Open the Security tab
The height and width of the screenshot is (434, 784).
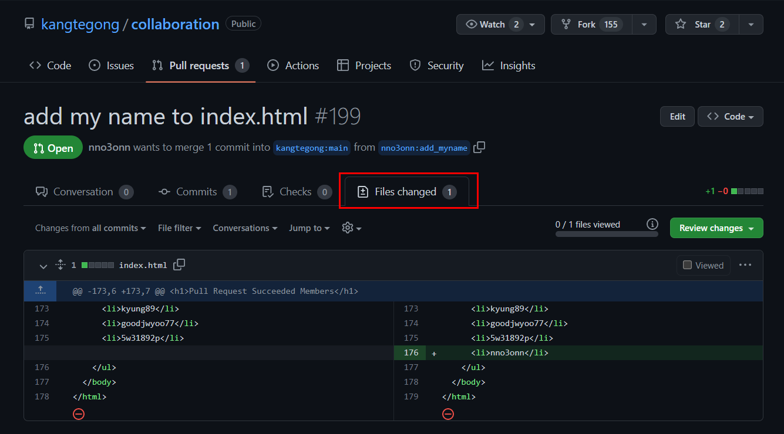(x=436, y=66)
